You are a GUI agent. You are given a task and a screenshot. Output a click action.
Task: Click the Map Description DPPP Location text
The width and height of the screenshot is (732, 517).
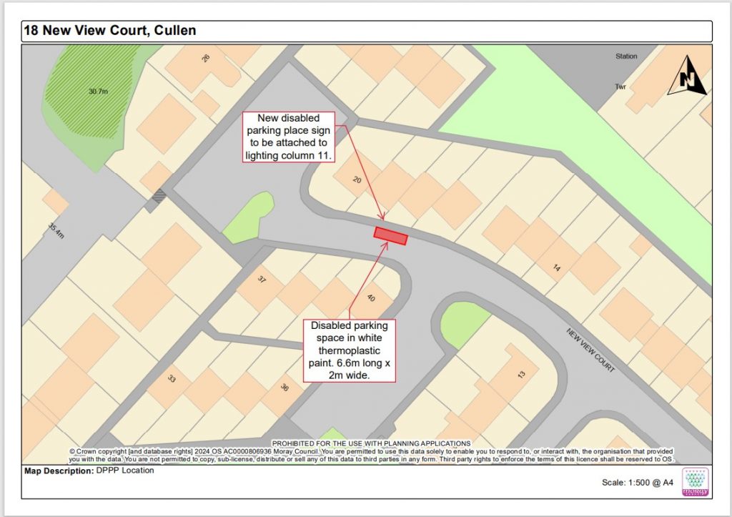89,471
